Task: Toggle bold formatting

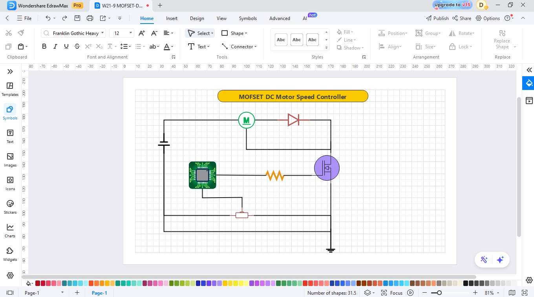Action: click(44, 46)
